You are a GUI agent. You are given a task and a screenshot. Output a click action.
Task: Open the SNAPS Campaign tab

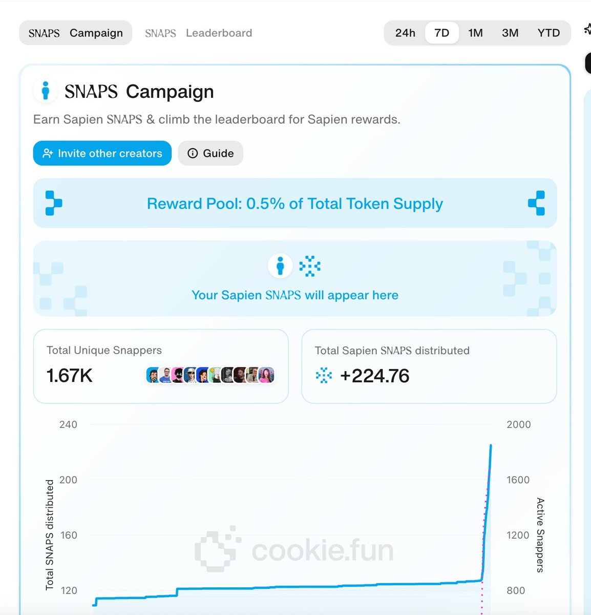pyautogui.click(x=76, y=33)
